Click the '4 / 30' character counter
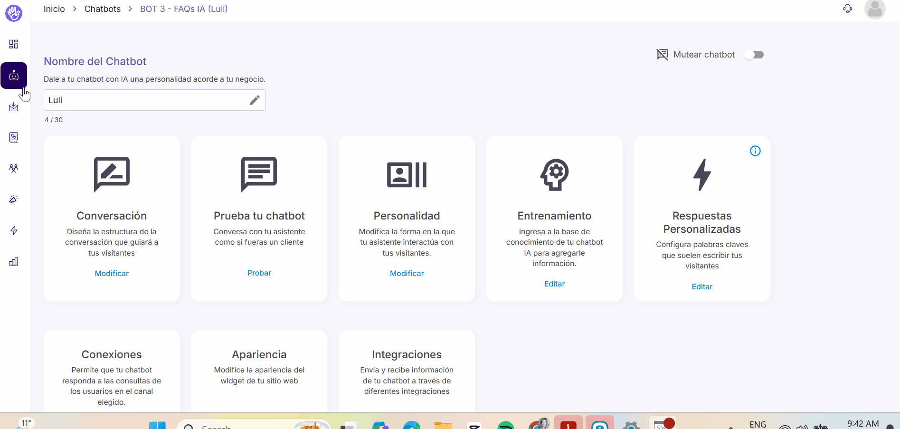 click(x=54, y=120)
